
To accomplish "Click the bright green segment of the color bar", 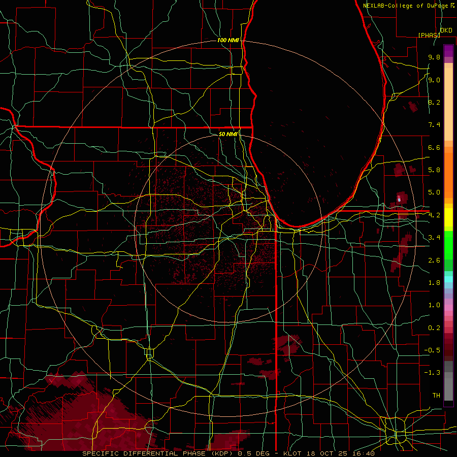I will point(448,245).
